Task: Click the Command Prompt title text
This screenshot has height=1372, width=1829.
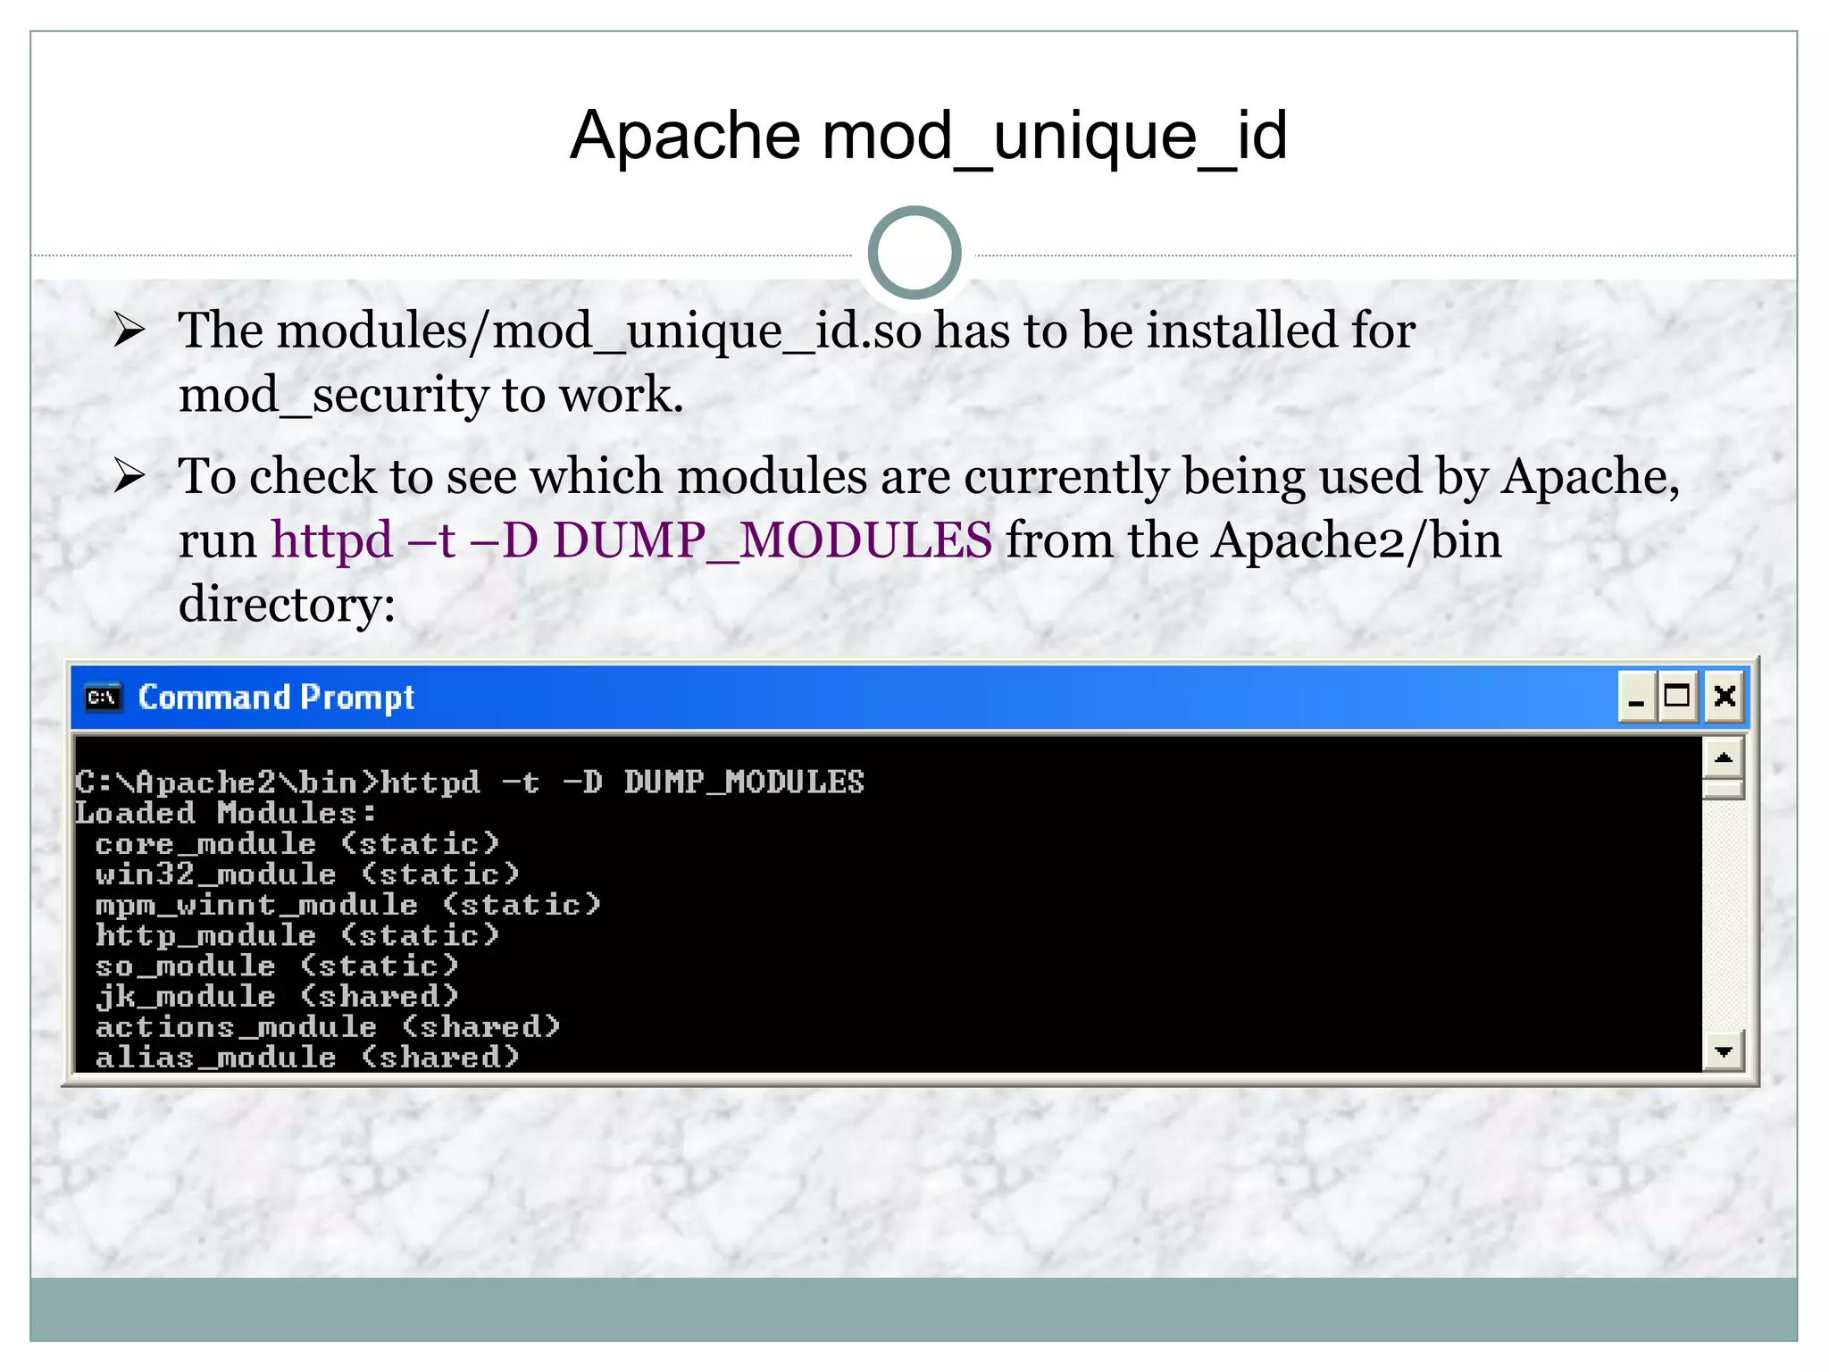Action: click(276, 698)
